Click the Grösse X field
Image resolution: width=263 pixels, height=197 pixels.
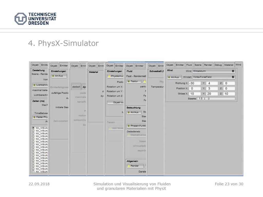195,94
